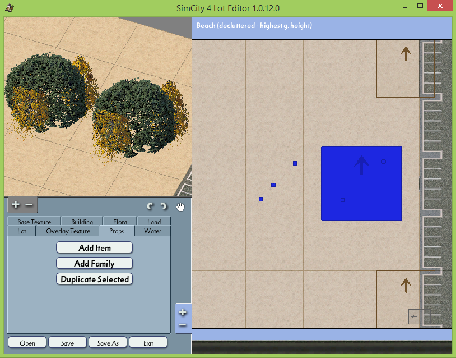Select the large blue building square

coord(361,183)
